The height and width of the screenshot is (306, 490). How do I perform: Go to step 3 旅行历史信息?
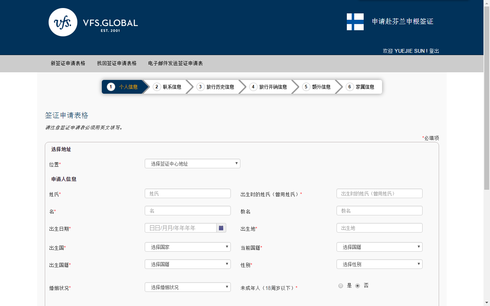pyautogui.click(x=216, y=87)
